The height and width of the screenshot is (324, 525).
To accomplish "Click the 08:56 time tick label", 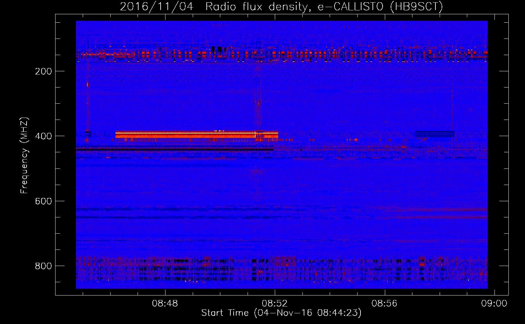I will [385, 304].
